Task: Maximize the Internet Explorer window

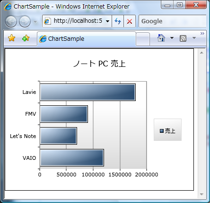Action: 180,5
